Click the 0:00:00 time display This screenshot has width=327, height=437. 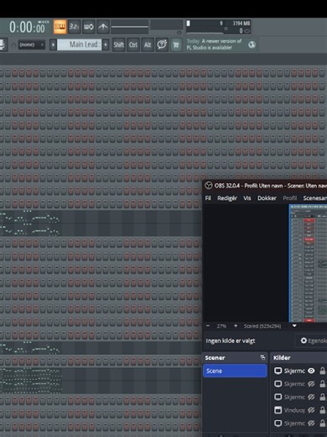click(27, 28)
